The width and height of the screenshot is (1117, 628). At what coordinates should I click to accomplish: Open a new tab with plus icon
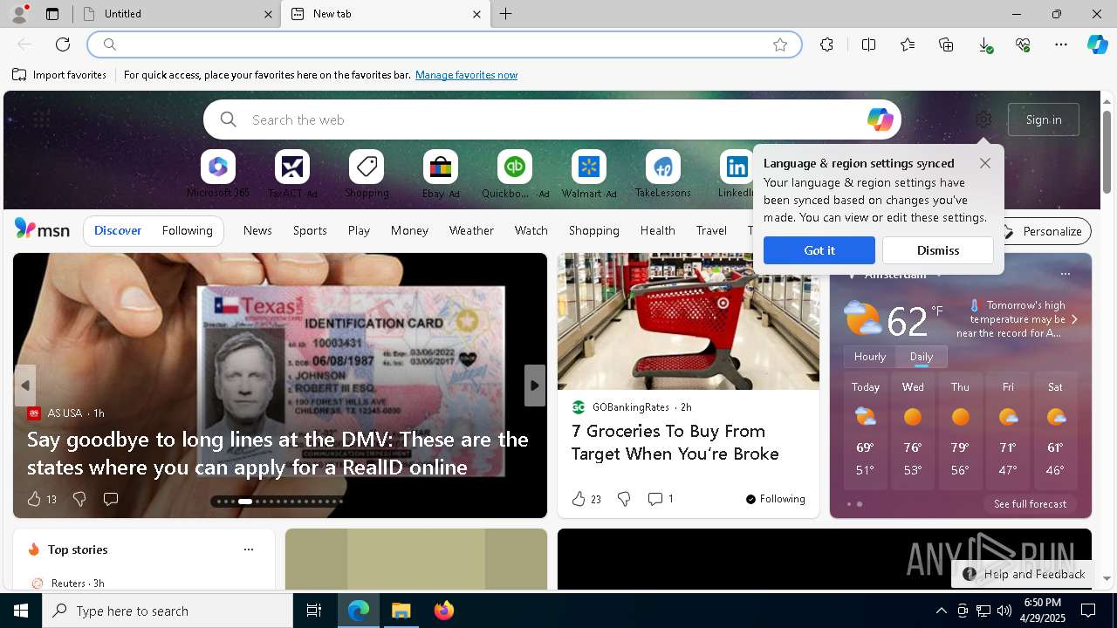click(x=506, y=14)
